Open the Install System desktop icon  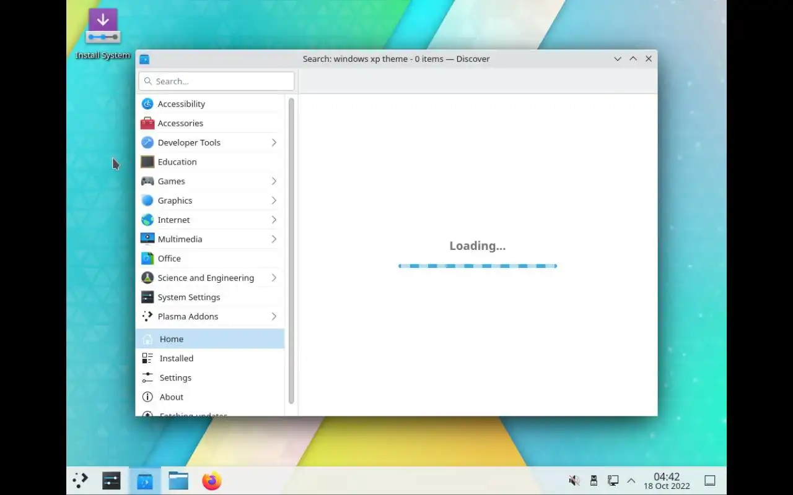pyautogui.click(x=103, y=34)
